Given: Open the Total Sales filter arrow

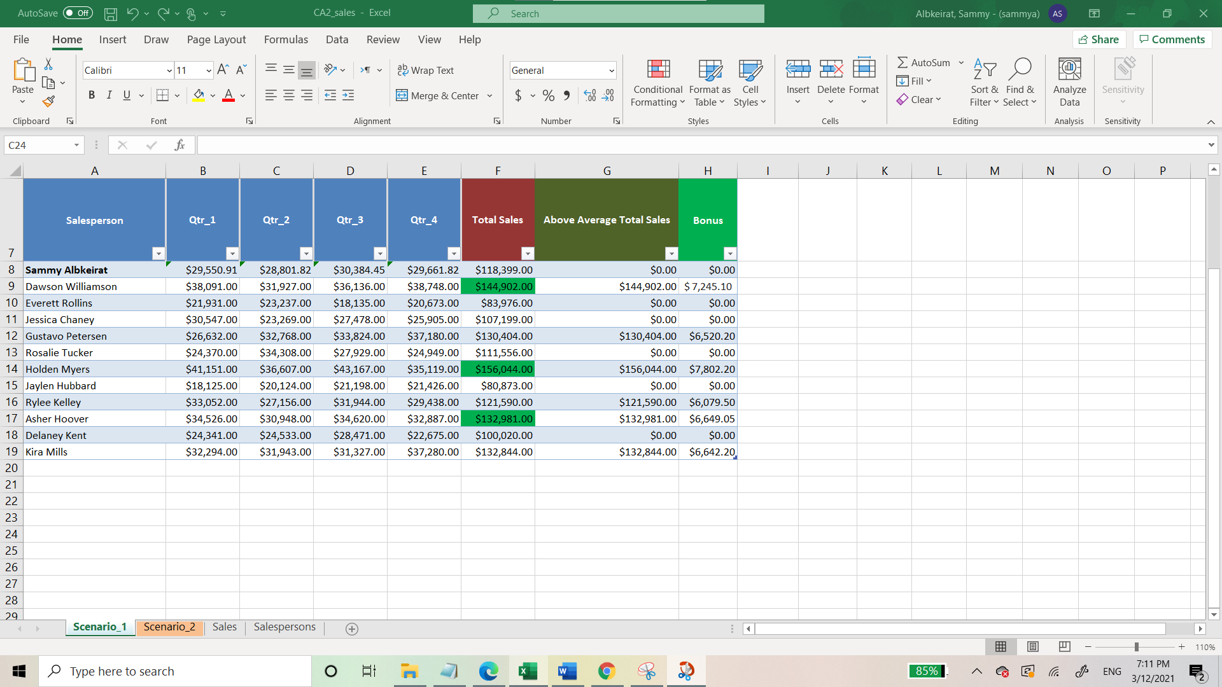Looking at the screenshot, I should (x=528, y=253).
